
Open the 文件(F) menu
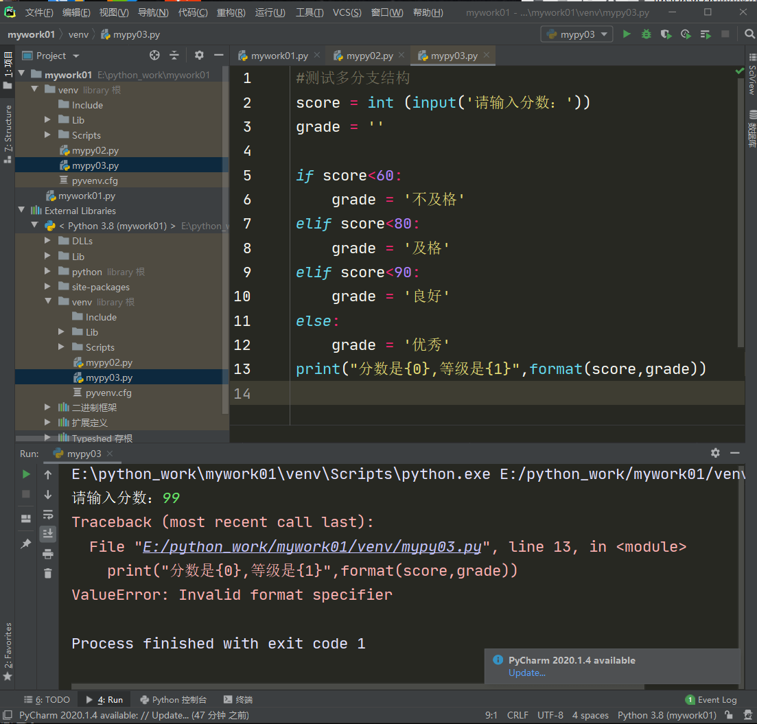tap(39, 12)
